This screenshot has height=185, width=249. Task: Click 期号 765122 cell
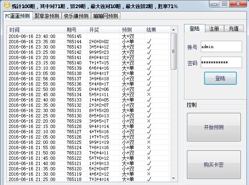coord(74,158)
